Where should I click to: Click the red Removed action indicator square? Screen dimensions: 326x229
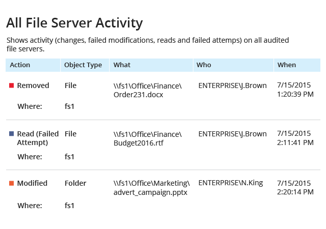tap(12, 85)
